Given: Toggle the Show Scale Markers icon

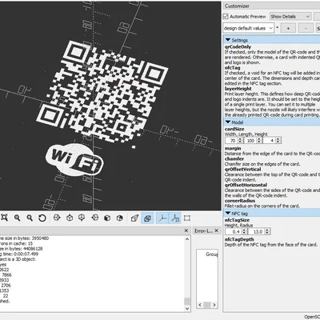Looking at the screenshot, I should (x=175, y=218).
